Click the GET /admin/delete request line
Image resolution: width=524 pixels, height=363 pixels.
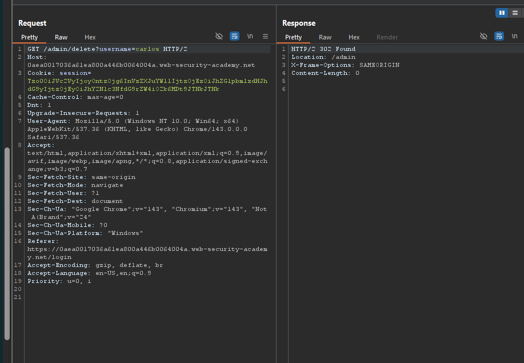(107, 49)
